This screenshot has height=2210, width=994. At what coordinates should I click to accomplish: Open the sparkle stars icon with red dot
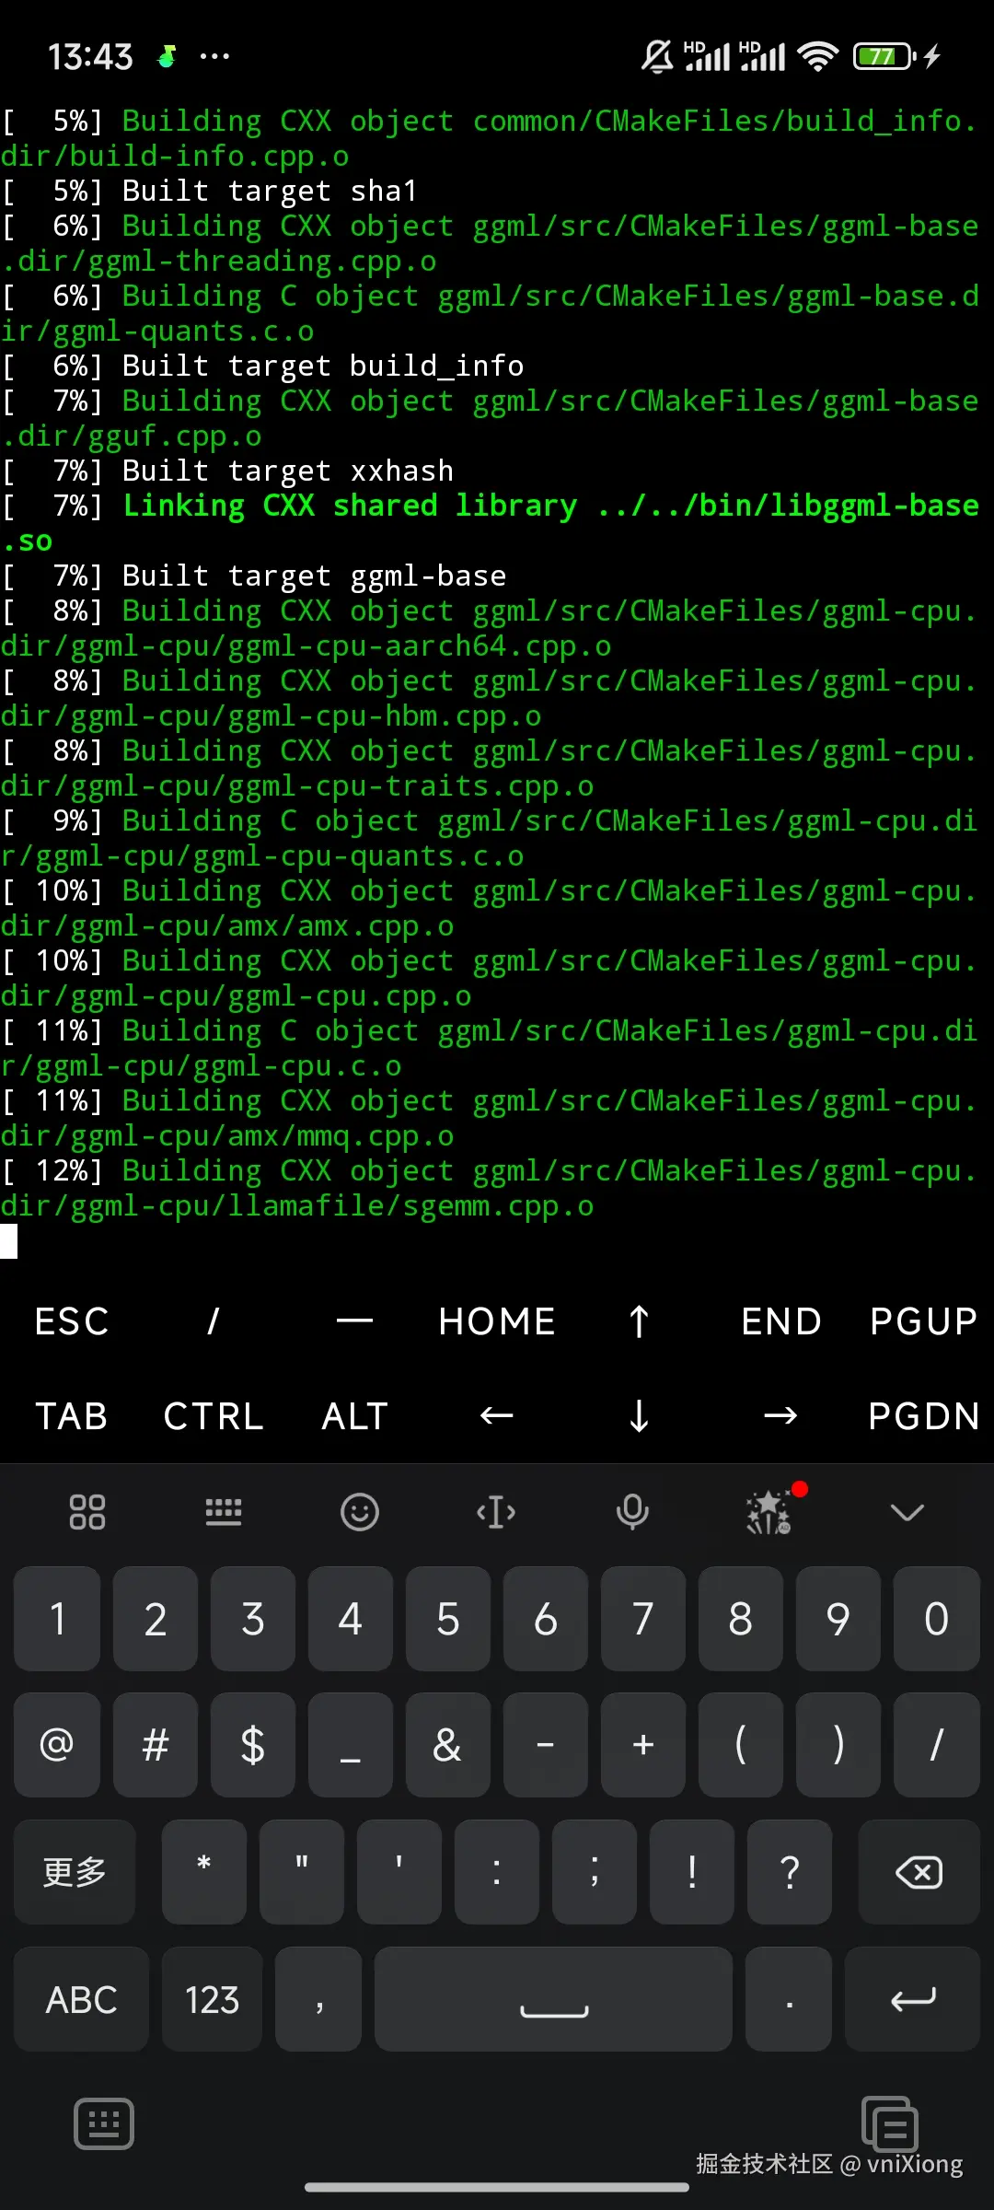click(x=769, y=1511)
